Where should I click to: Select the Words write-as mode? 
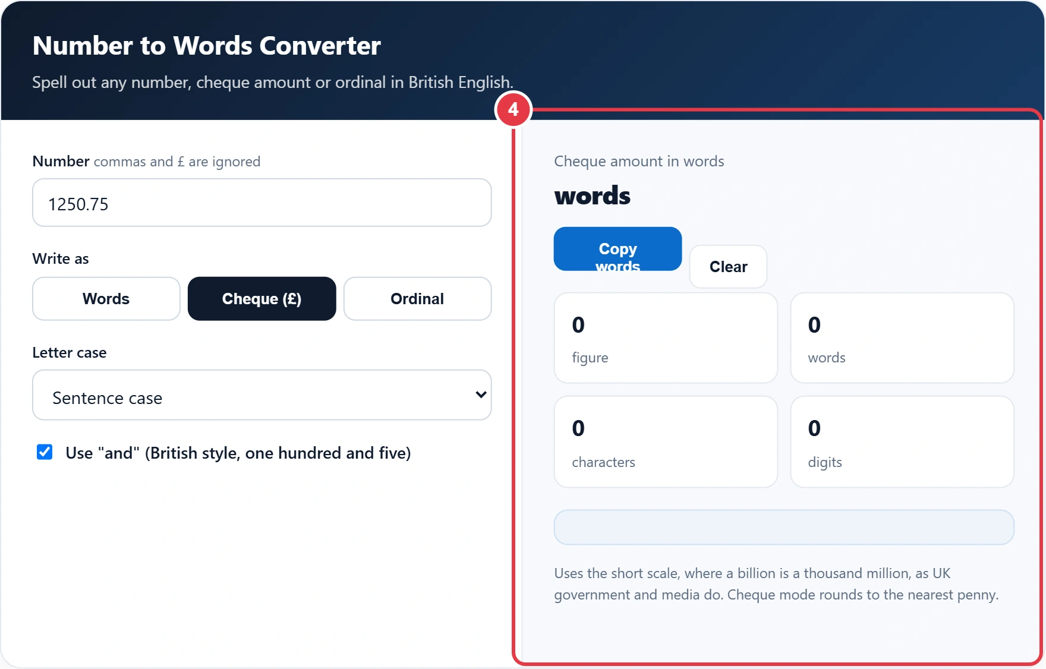click(106, 299)
